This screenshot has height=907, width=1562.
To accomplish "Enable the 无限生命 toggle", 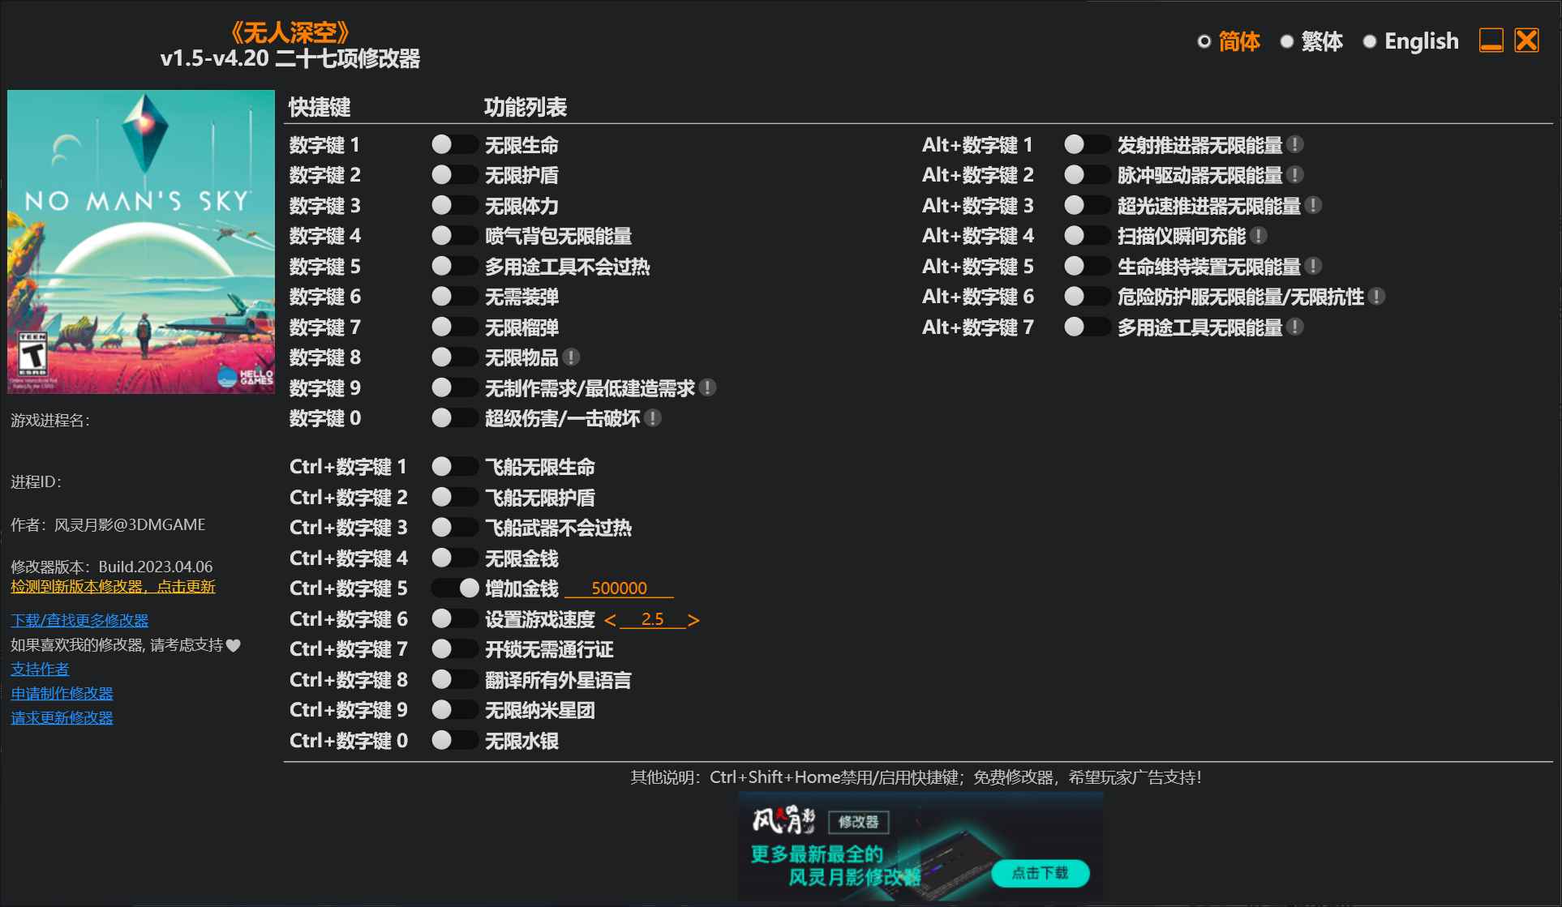I will (x=454, y=144).
